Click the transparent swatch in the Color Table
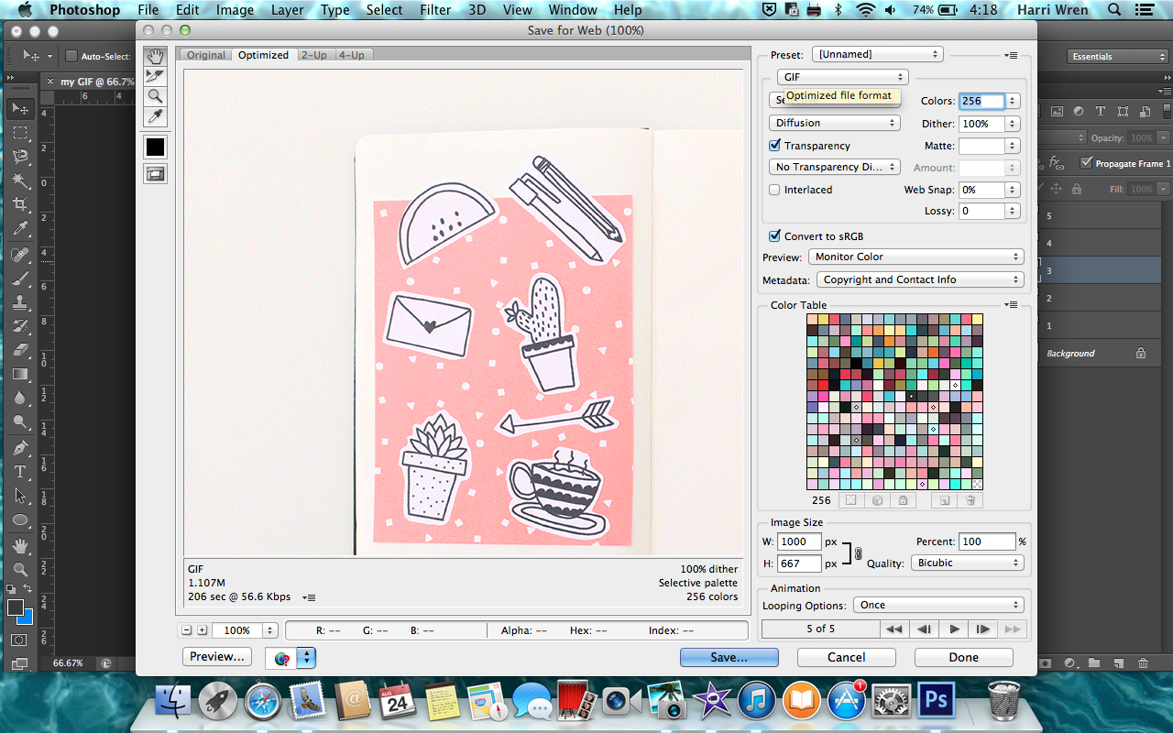Viewport: 1173px width, 733px height. [x=978, y=485]
